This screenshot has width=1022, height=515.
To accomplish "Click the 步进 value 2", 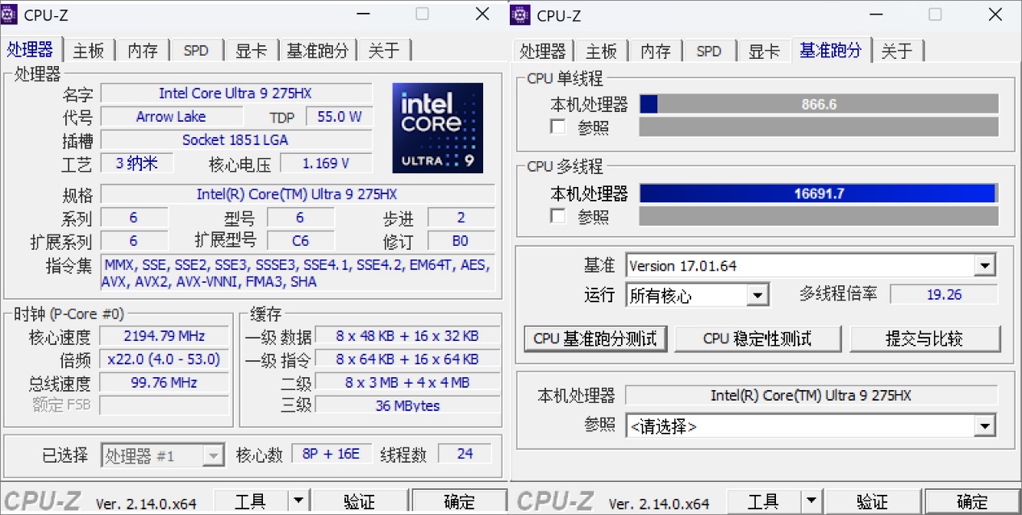I will pyautogui.click(x=461, y=218).
